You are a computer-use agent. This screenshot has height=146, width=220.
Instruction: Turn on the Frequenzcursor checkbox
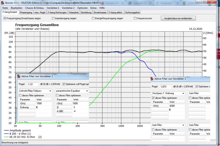[x=135, y=18]
